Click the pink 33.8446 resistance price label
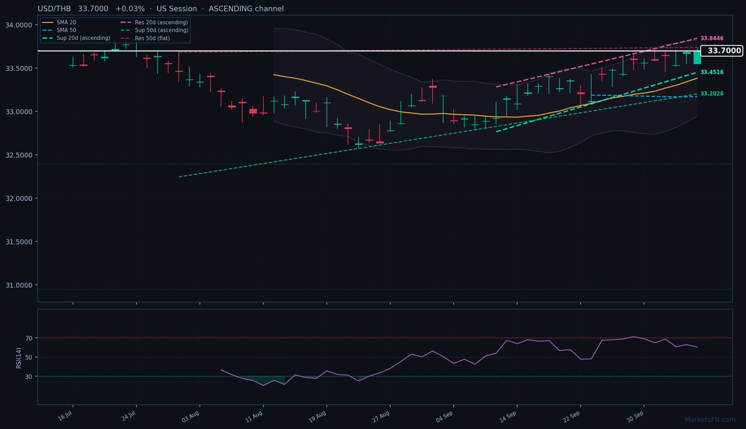Screen dimensions: 746x429 [x=712, y=39]
